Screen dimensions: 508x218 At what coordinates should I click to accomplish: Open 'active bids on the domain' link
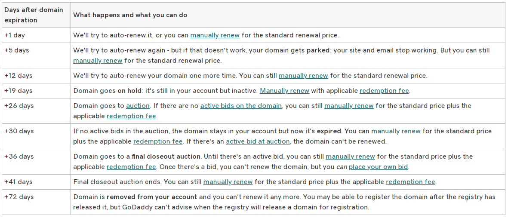coord(241,106)
